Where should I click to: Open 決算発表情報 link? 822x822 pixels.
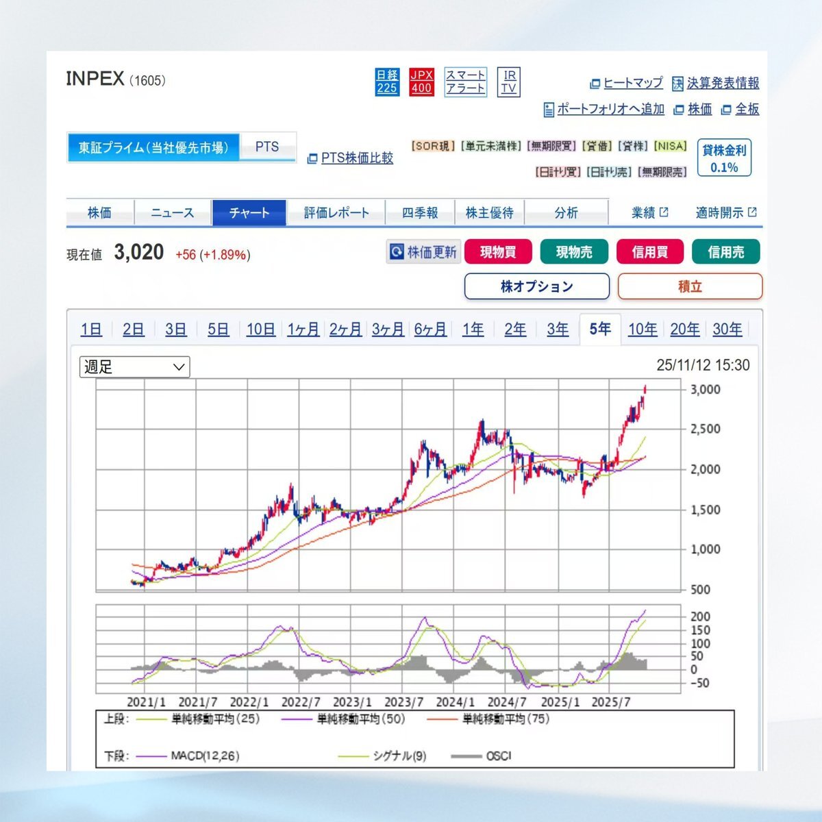(x=715, y=84)
